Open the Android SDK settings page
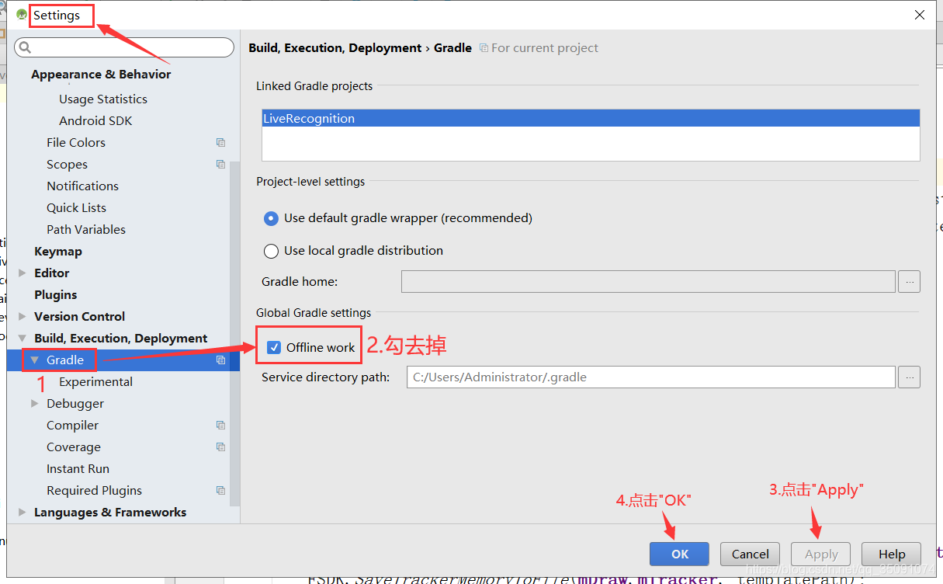 click(95, 120)
